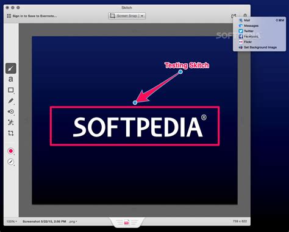Screen dimensions: 289x232
Task: Select the Text tool
Action: 11,79
